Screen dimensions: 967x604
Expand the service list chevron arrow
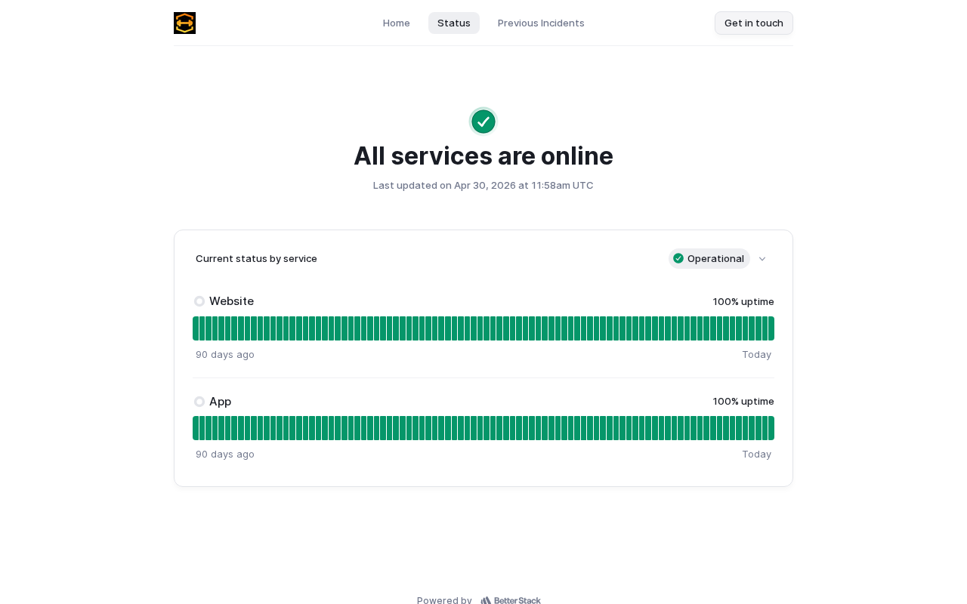point(762,259)
